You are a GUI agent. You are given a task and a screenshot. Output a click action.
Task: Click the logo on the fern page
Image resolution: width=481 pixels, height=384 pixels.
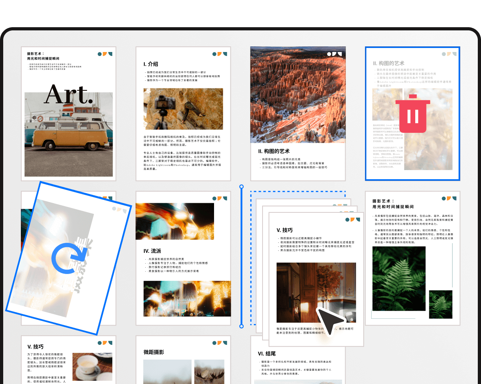click(449, 198)
